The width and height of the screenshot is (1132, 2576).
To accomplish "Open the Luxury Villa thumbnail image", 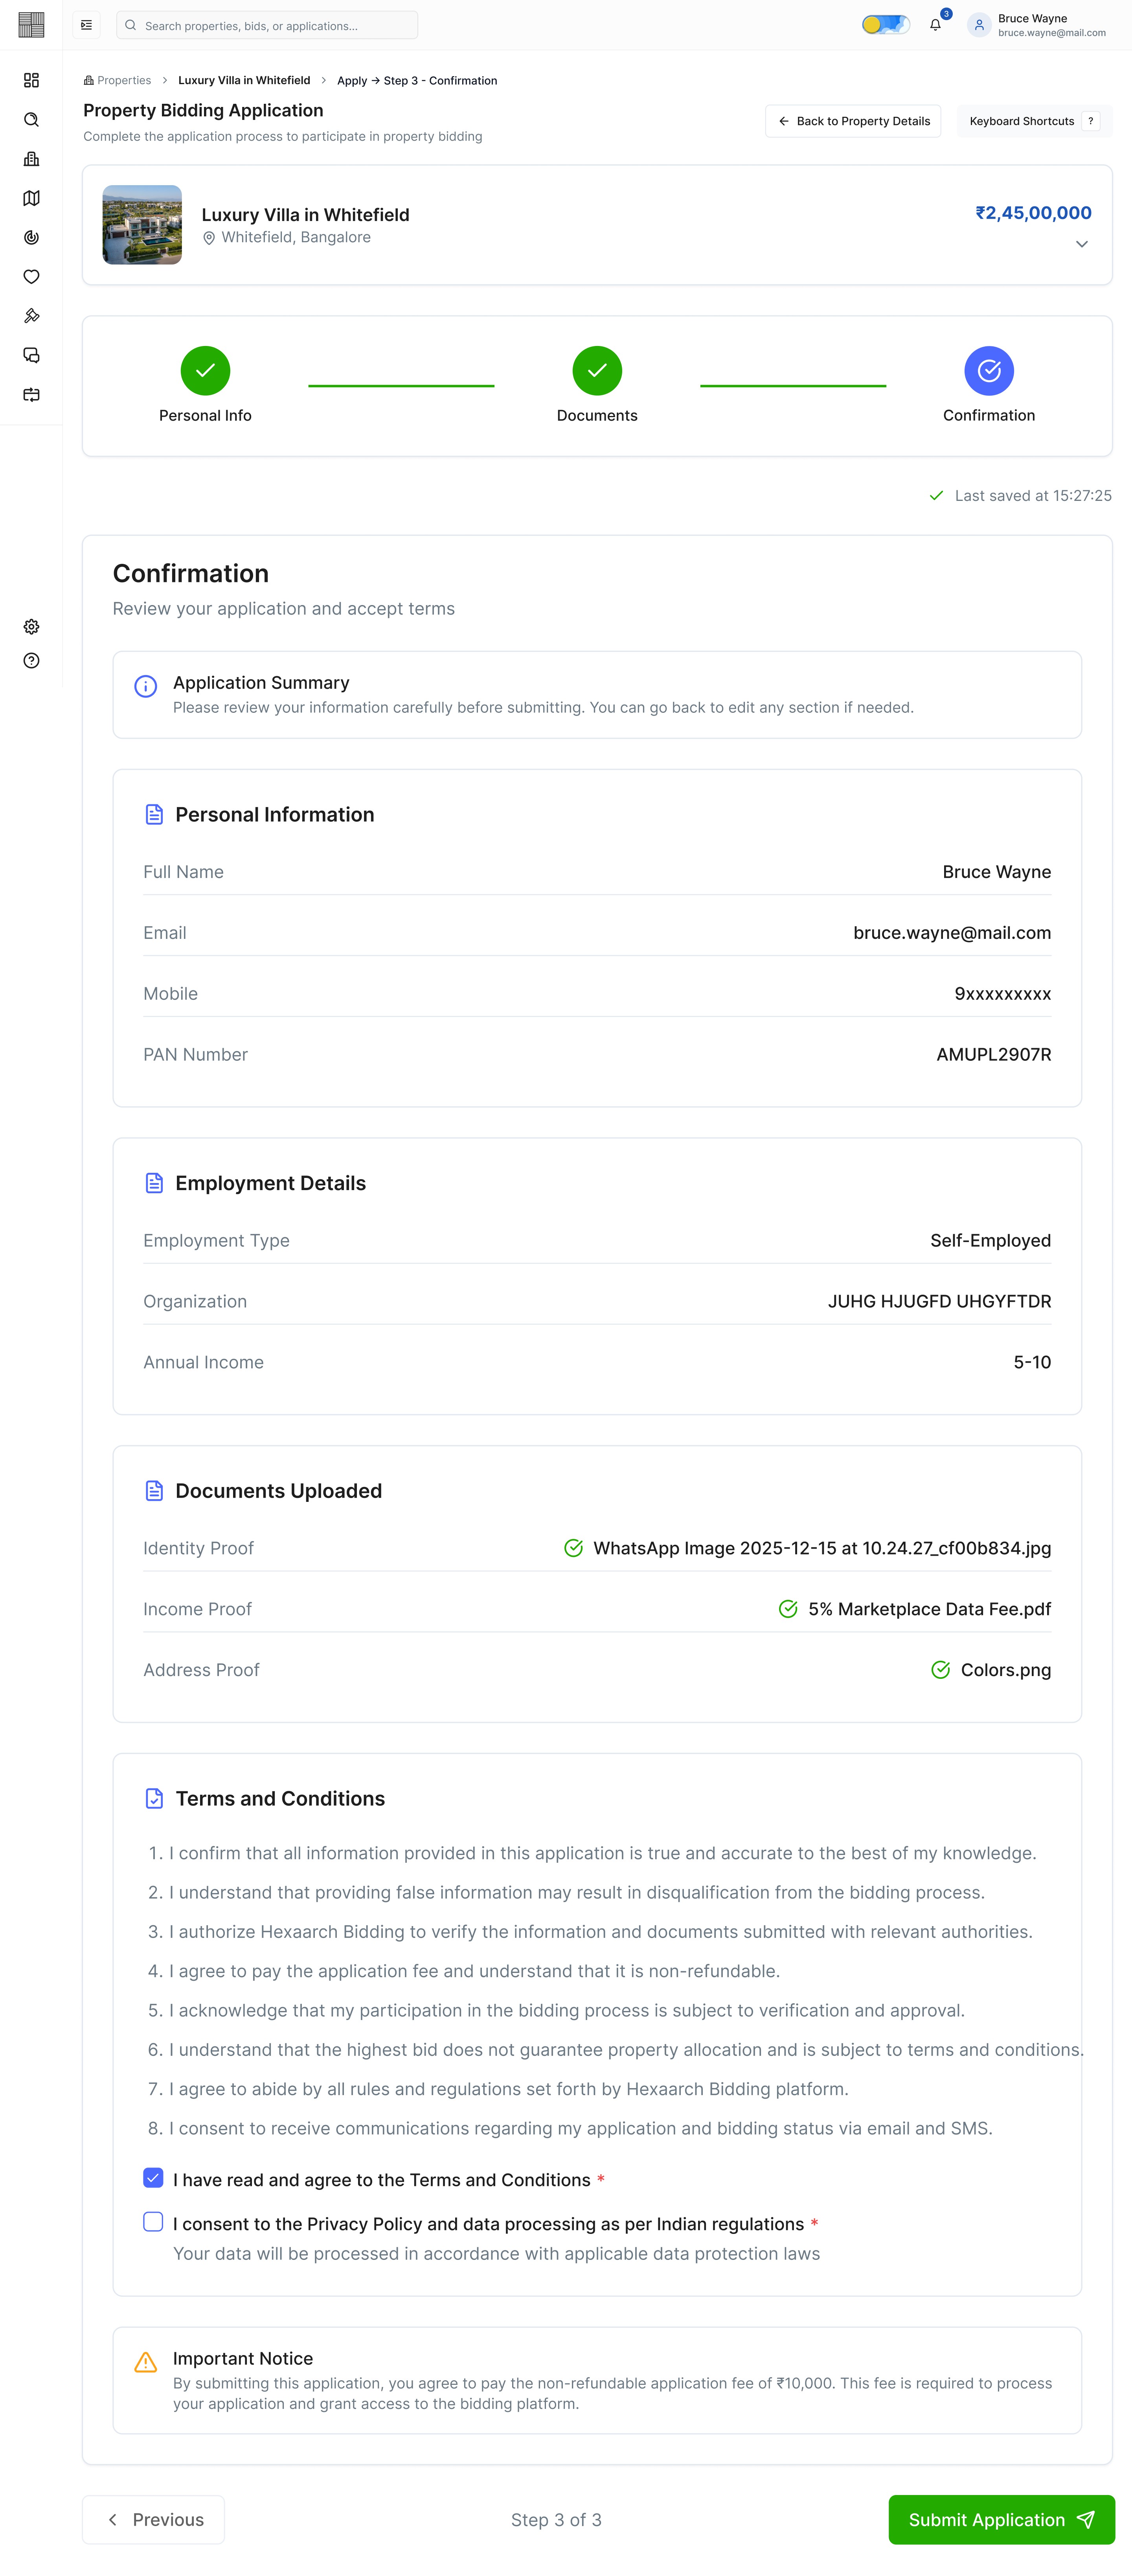I will coord(142,225).
